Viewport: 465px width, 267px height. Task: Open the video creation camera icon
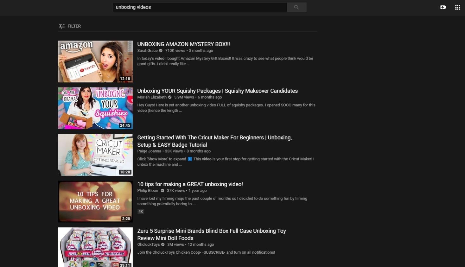(443, 7)
